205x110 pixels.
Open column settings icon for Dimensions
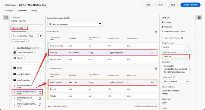[156, 69]
